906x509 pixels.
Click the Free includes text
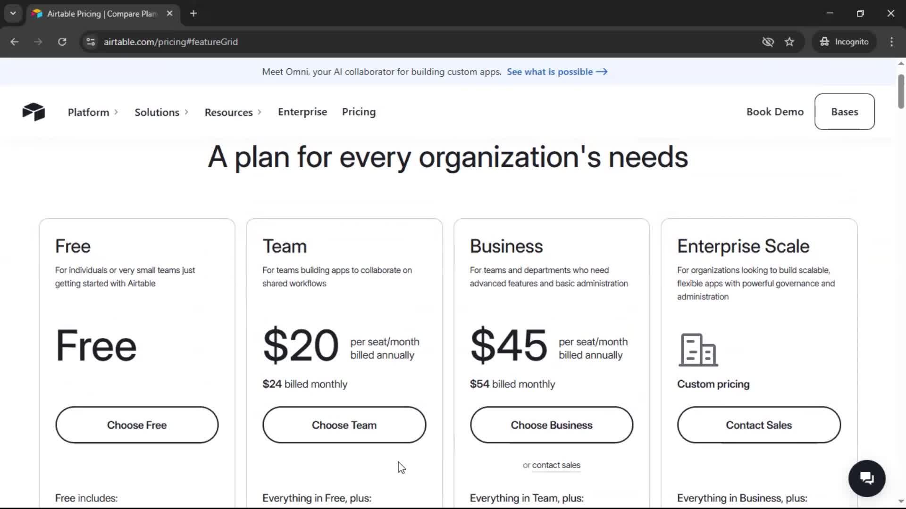[86, 498]
